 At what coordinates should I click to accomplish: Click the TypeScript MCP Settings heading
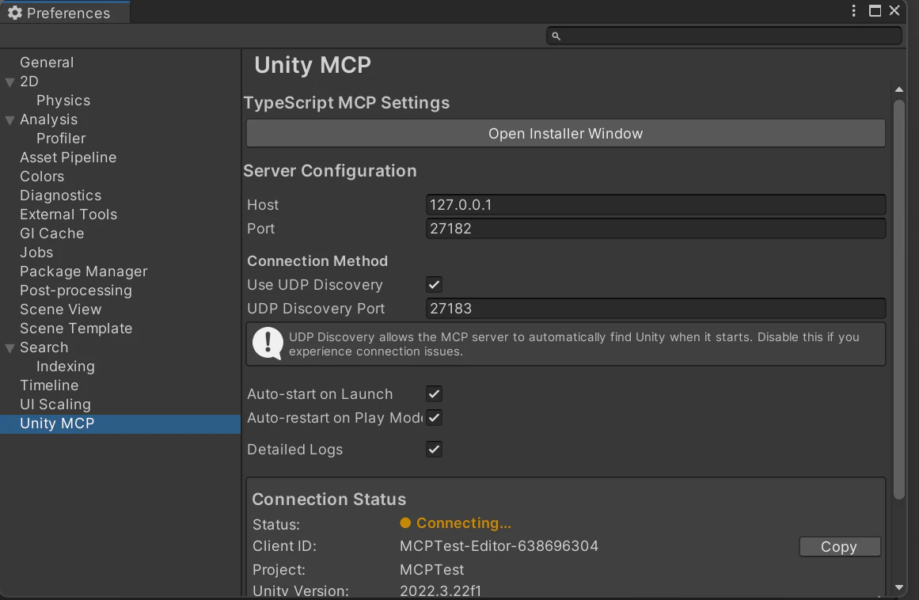pyautogui.click(x=347, y=103)
